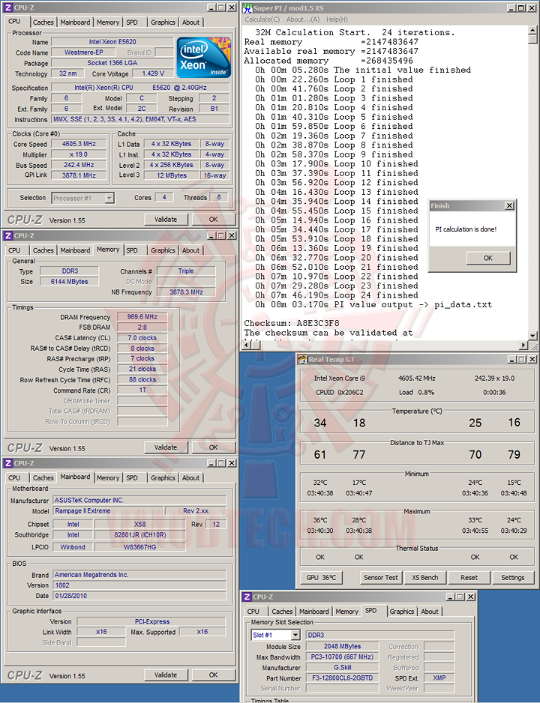Click title icon of CPU-Z Mainboard window
Viewport: 540px width, 703px height.
click(8, 463)
